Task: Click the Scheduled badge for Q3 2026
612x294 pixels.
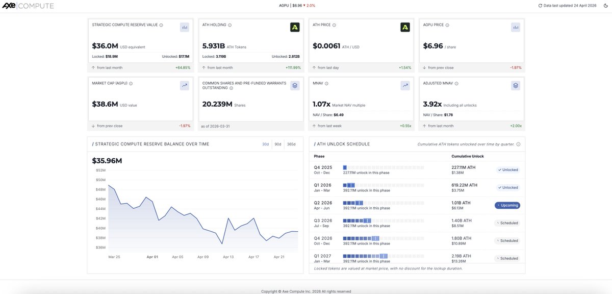Action: tap(507, 223)
